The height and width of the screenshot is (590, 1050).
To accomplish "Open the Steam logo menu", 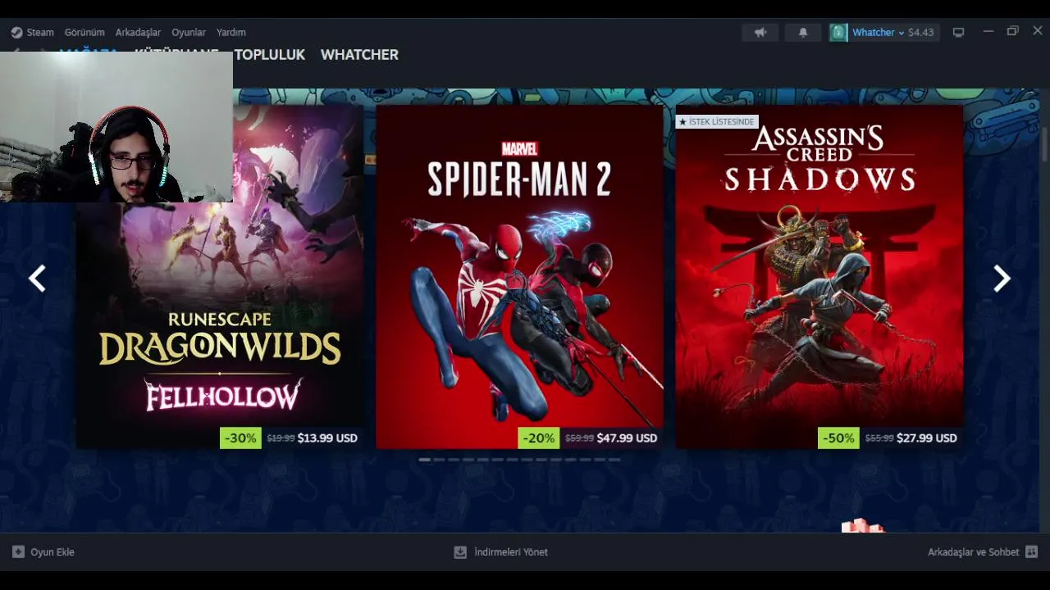I will pos(16,33).
